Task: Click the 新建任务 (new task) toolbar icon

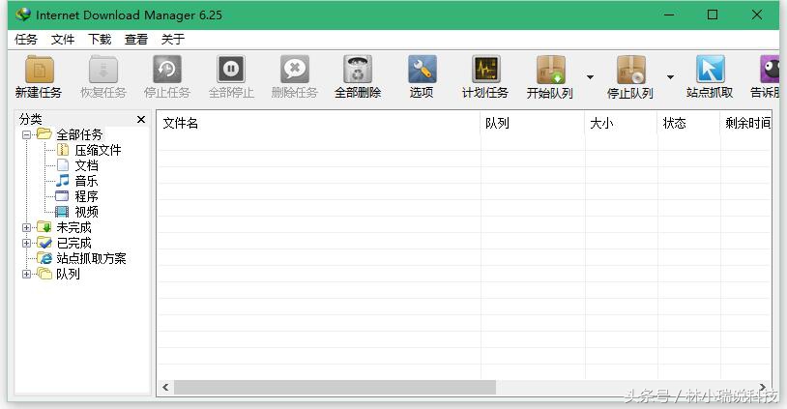Action: click(x=39, y=71)
